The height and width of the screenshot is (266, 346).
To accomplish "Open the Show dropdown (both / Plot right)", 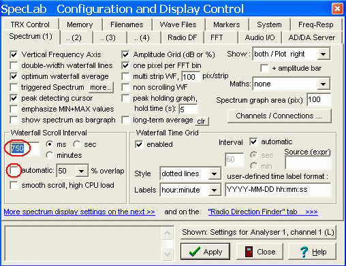I will [324, 54].
